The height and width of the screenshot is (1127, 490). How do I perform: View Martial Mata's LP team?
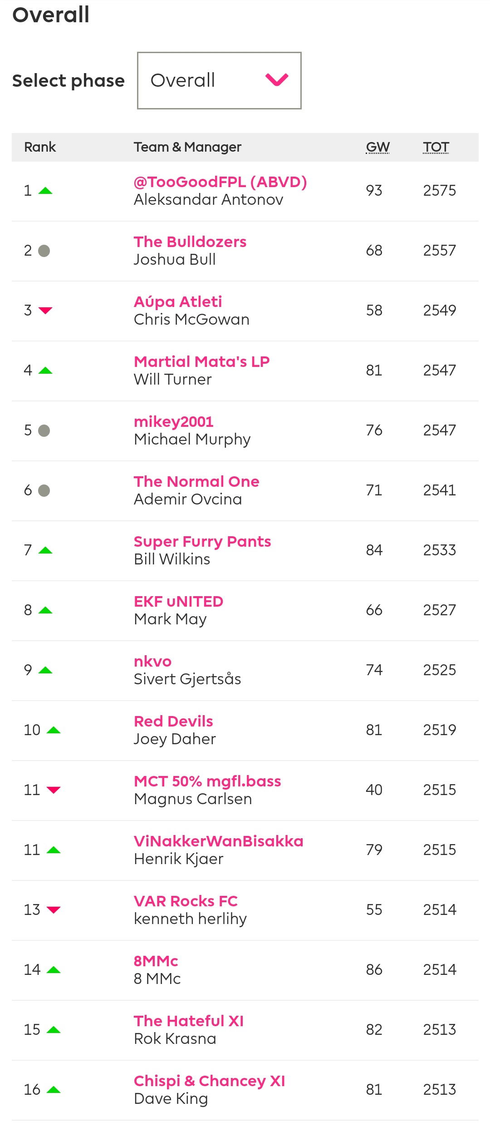pyautogui.click(x=201, y=362)
